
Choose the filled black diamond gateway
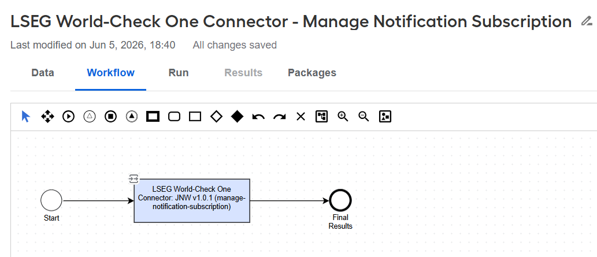[x=237, y=117]
